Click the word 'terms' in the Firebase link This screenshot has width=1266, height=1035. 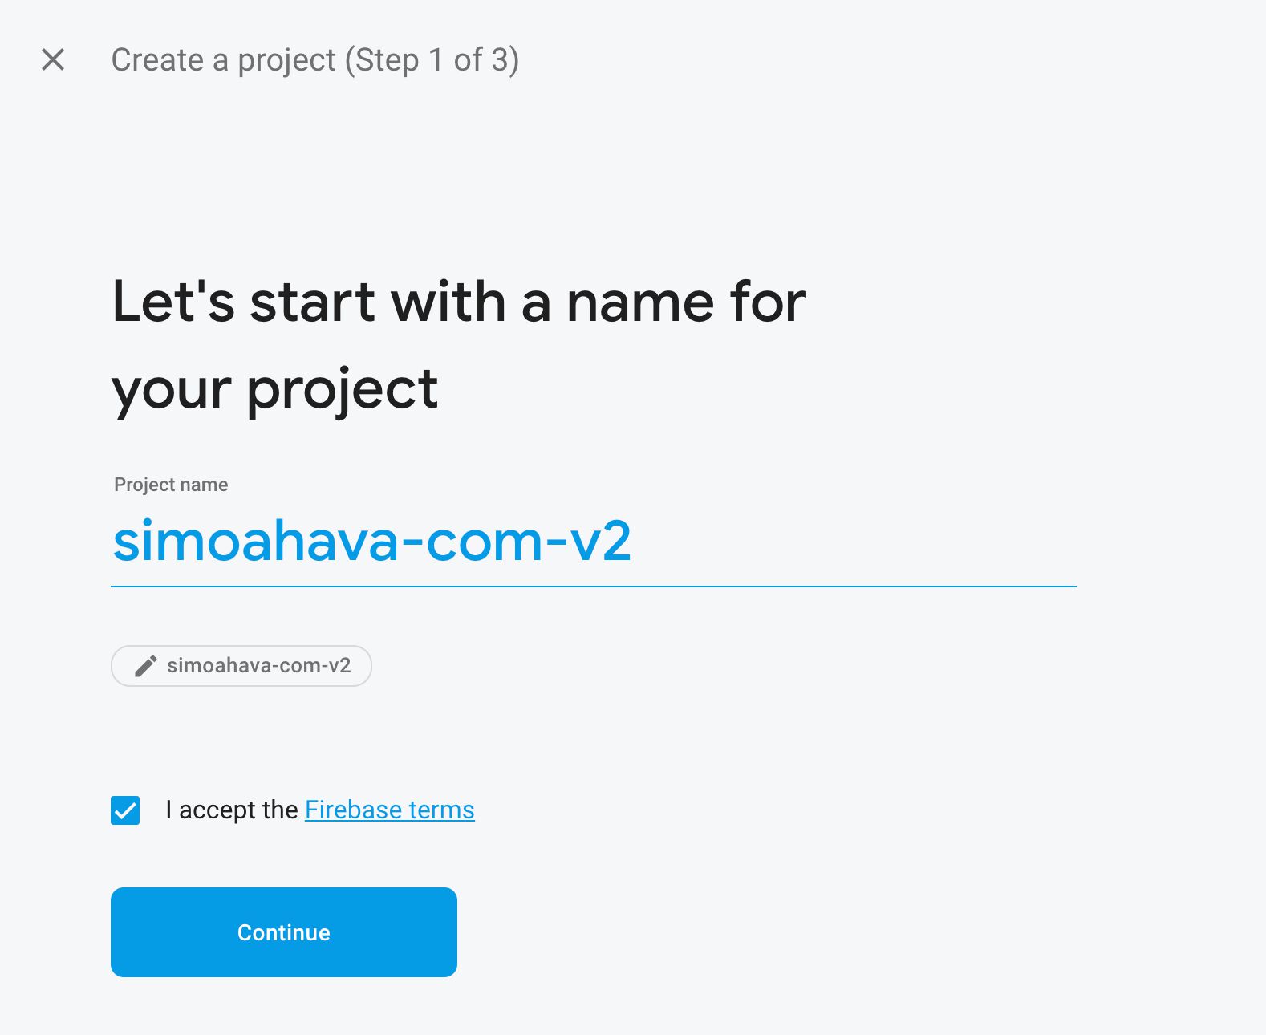pos(441,810)
